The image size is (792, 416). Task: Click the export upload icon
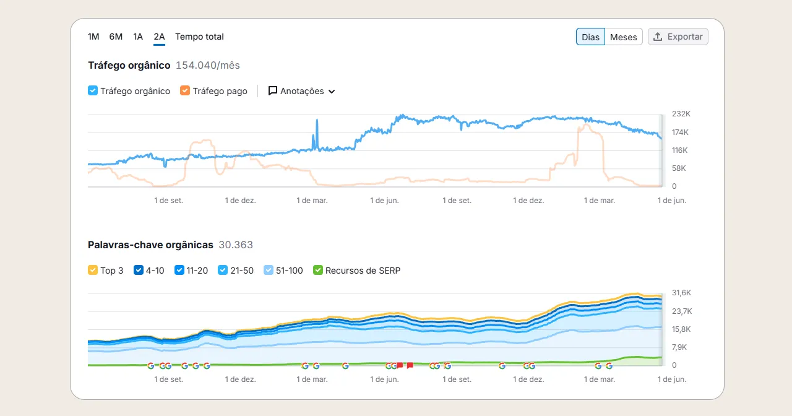[x=658, y=37]
